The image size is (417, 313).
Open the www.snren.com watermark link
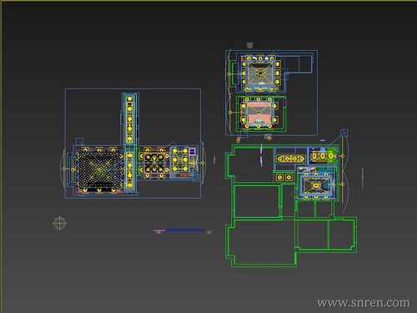click(364, 302)
